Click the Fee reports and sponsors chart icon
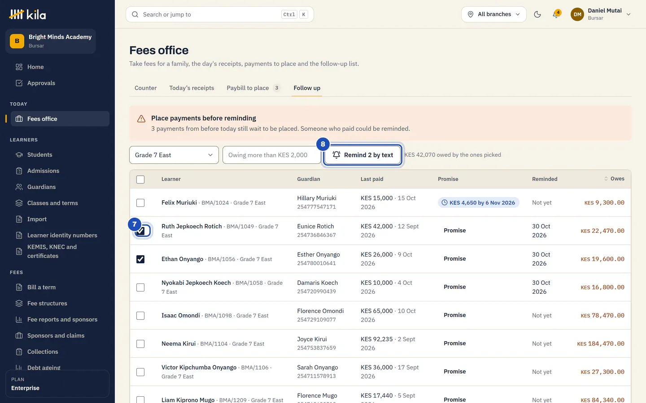This screenshot has height=403, width=646. [x=19, y=319]
